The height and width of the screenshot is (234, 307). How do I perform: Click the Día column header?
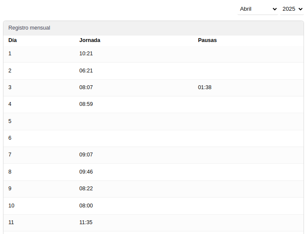tap(13, 40)
